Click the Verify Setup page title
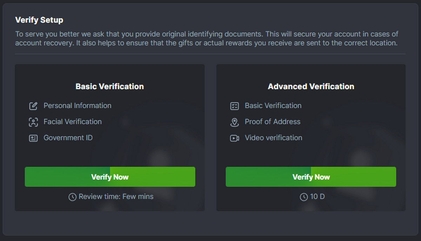 click(x=39, y=20)
